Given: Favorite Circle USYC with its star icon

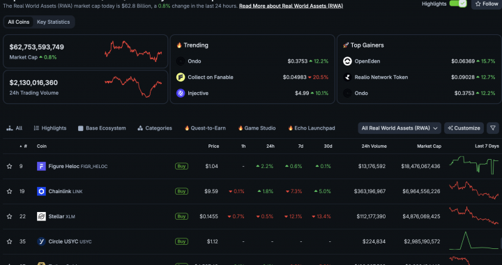Looking at the screenshot, I should (x=9, y=241).
